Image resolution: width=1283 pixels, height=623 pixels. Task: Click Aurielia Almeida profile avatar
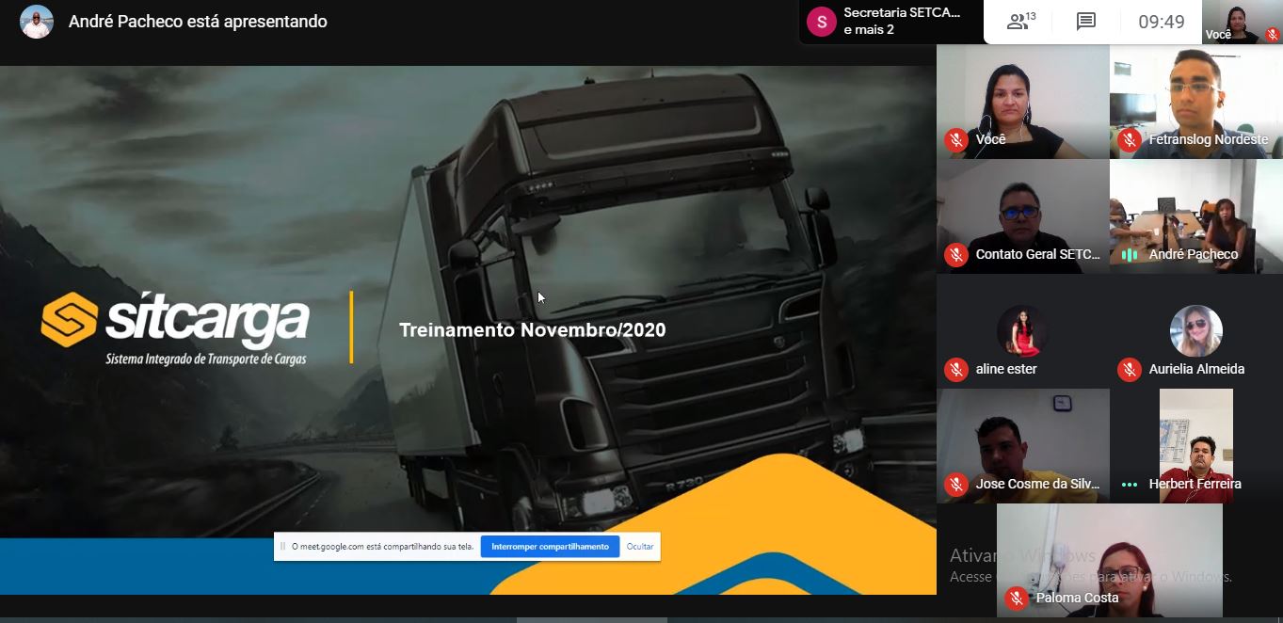tap(1195, 331)
